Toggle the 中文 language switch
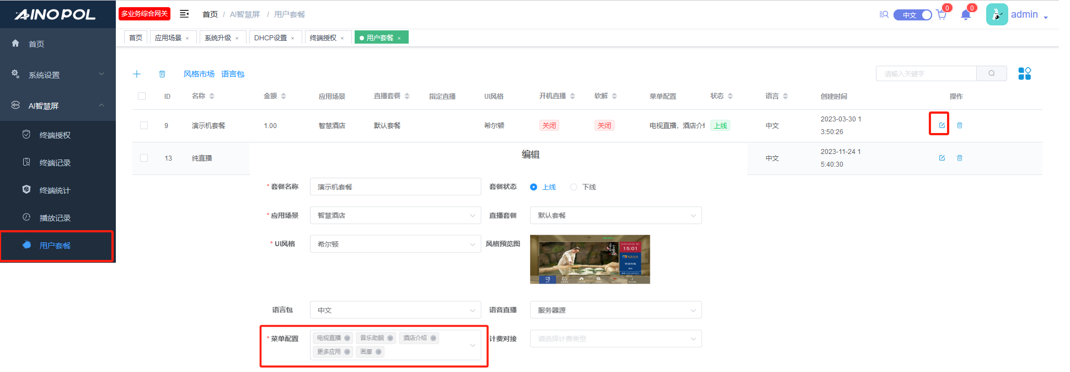 912,15
